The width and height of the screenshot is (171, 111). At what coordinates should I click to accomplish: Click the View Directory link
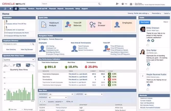point(11,49)
